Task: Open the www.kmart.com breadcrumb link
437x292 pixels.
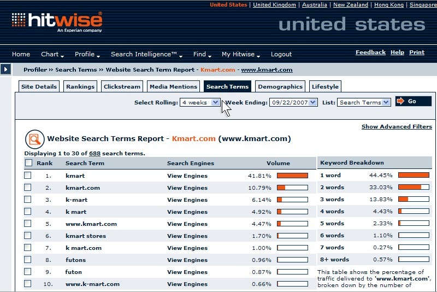Action: pyautogui.click(x=267, y=70)
